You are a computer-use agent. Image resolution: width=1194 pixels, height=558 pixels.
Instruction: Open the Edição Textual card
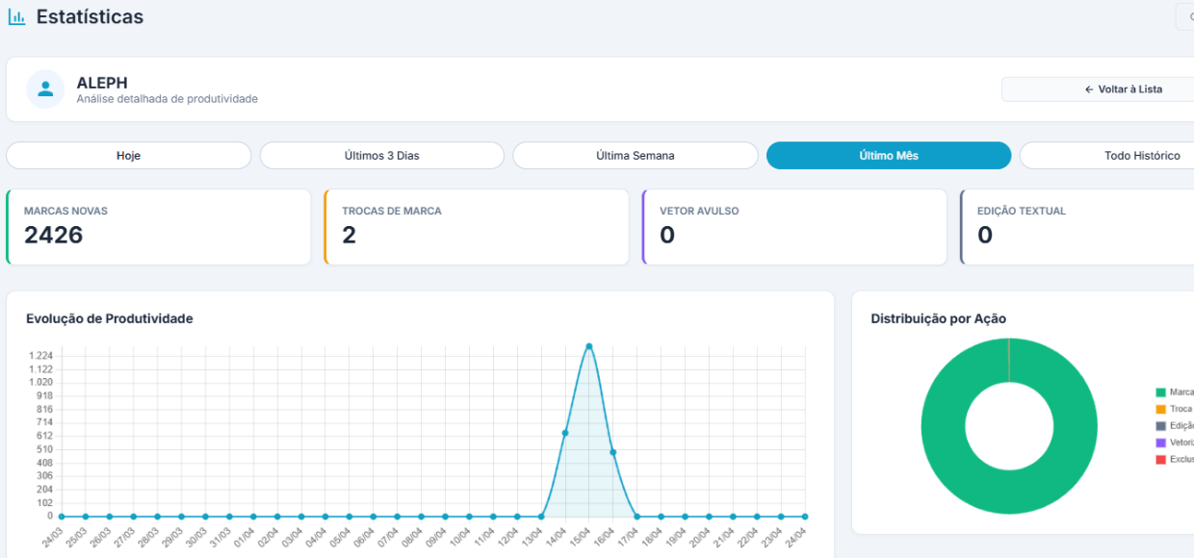pyautogui.click(x=1077, y=227)
